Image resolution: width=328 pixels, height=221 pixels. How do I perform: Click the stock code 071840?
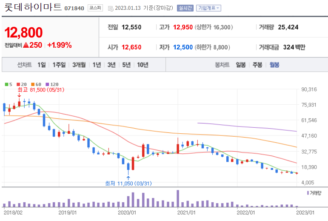(74, 9)
